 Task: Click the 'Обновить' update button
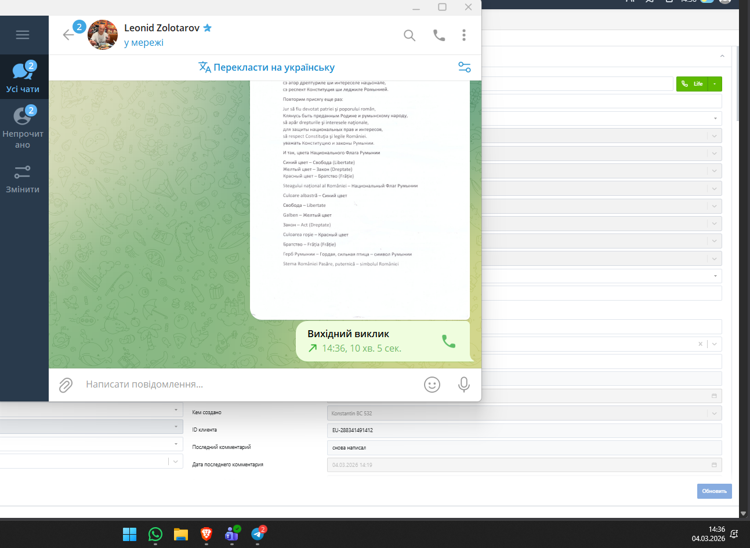pyautogui.click(x=715, y=491)
